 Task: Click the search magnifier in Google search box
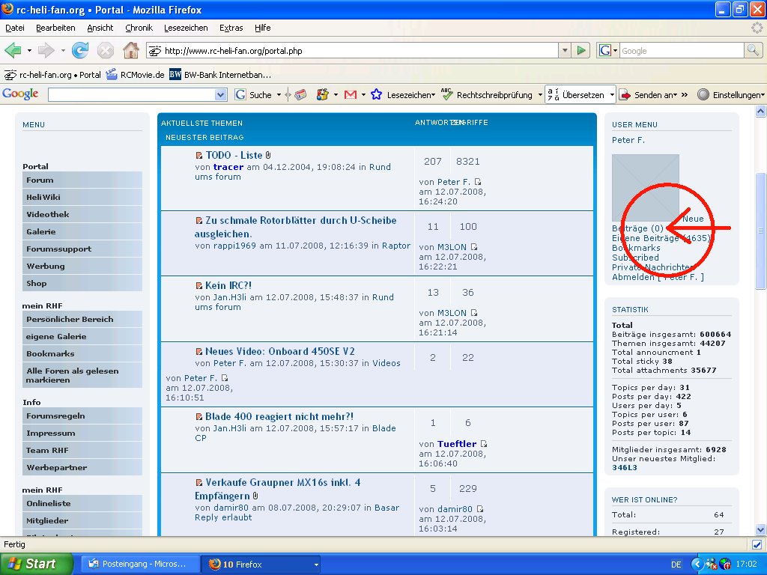click(x=753, y=50)
